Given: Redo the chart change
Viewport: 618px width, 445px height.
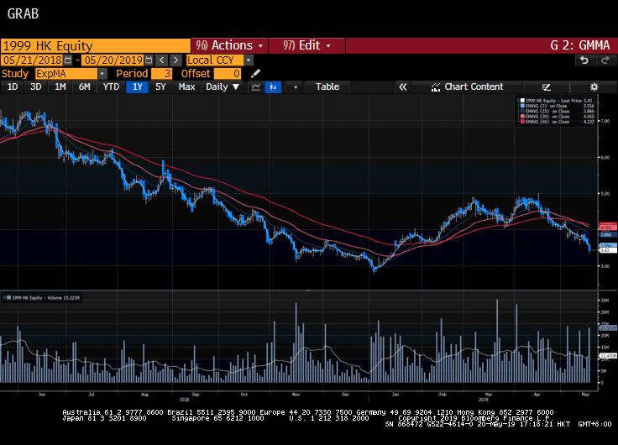Looking at the screenshot, I should click(x=605, y=60).
